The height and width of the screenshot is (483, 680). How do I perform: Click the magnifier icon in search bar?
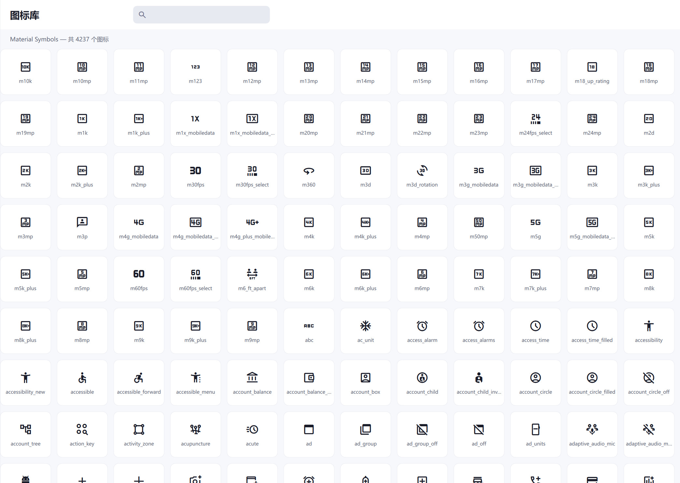click(142, 15)
